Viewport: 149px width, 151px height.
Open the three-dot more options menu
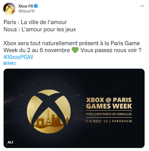142,6
